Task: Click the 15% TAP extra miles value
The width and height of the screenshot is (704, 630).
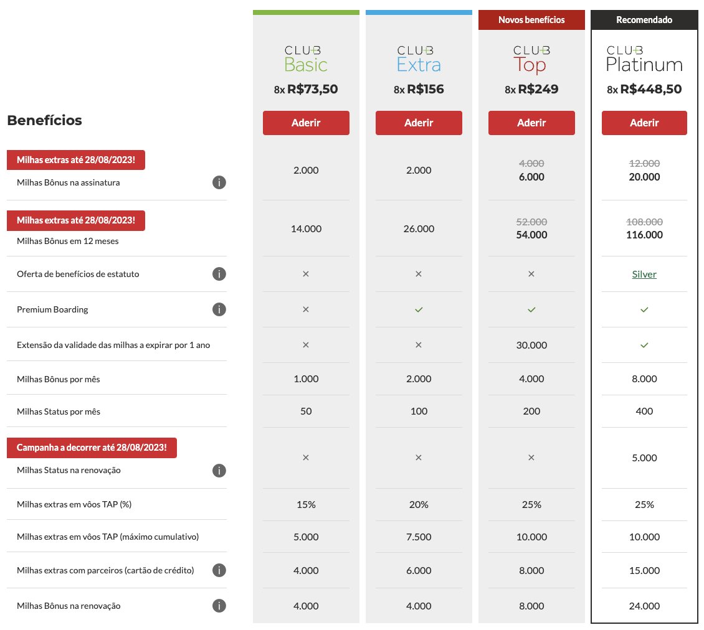Action: coord(306,504)
